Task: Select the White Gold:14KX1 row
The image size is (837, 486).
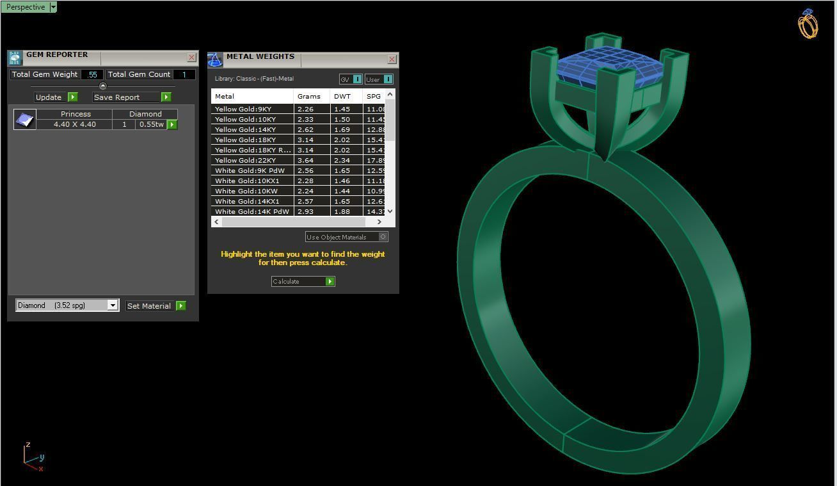Action: (298, 201)
